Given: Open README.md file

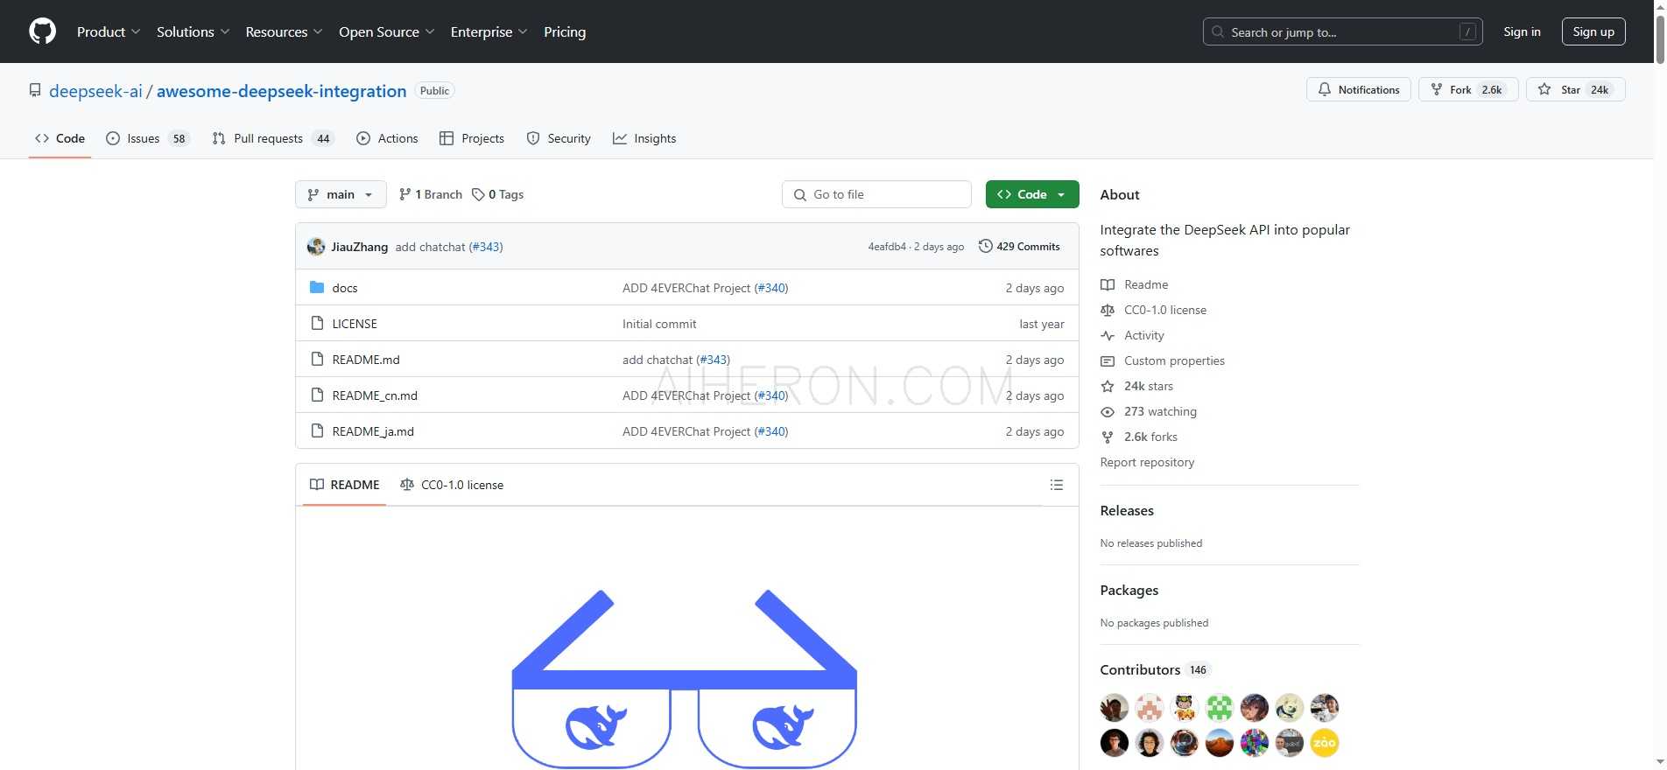Looking at the screenshot, I should [x=366, y=360].
